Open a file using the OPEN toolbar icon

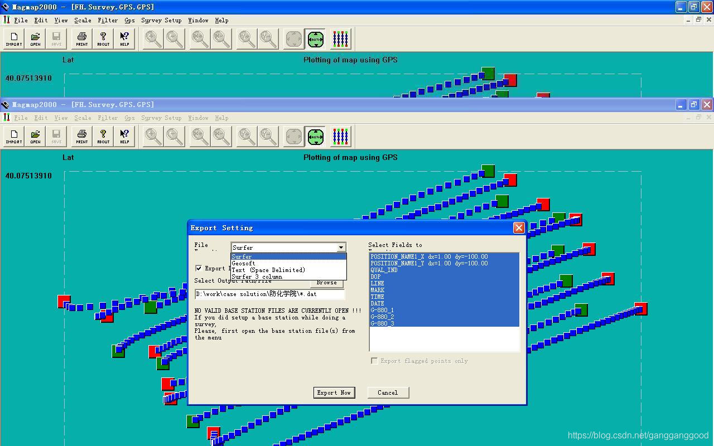click(x=35, y=136)
